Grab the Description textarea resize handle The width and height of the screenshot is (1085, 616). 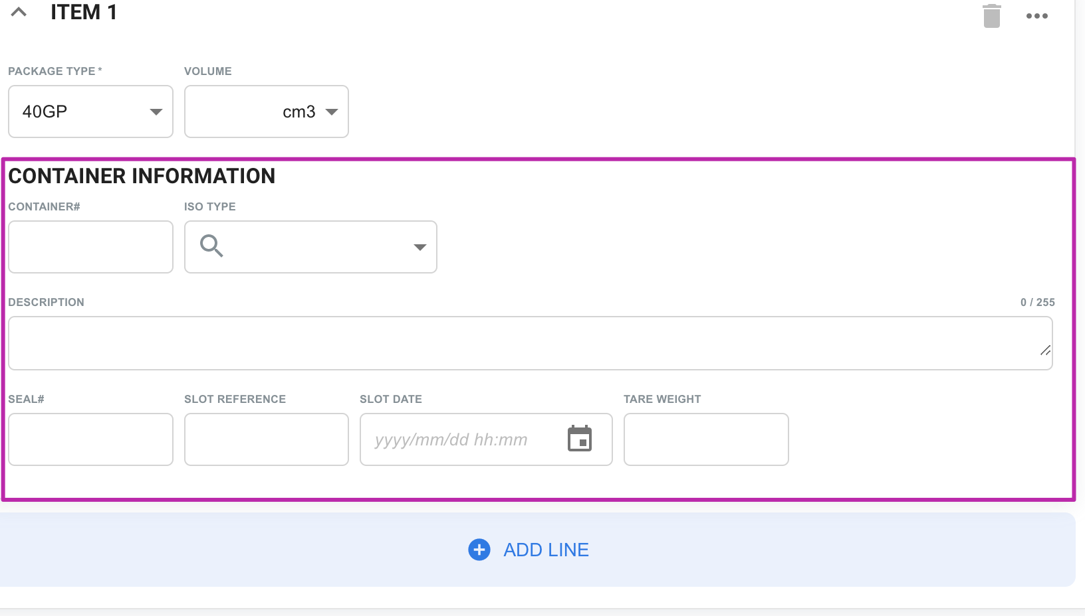pos(1045,350)
